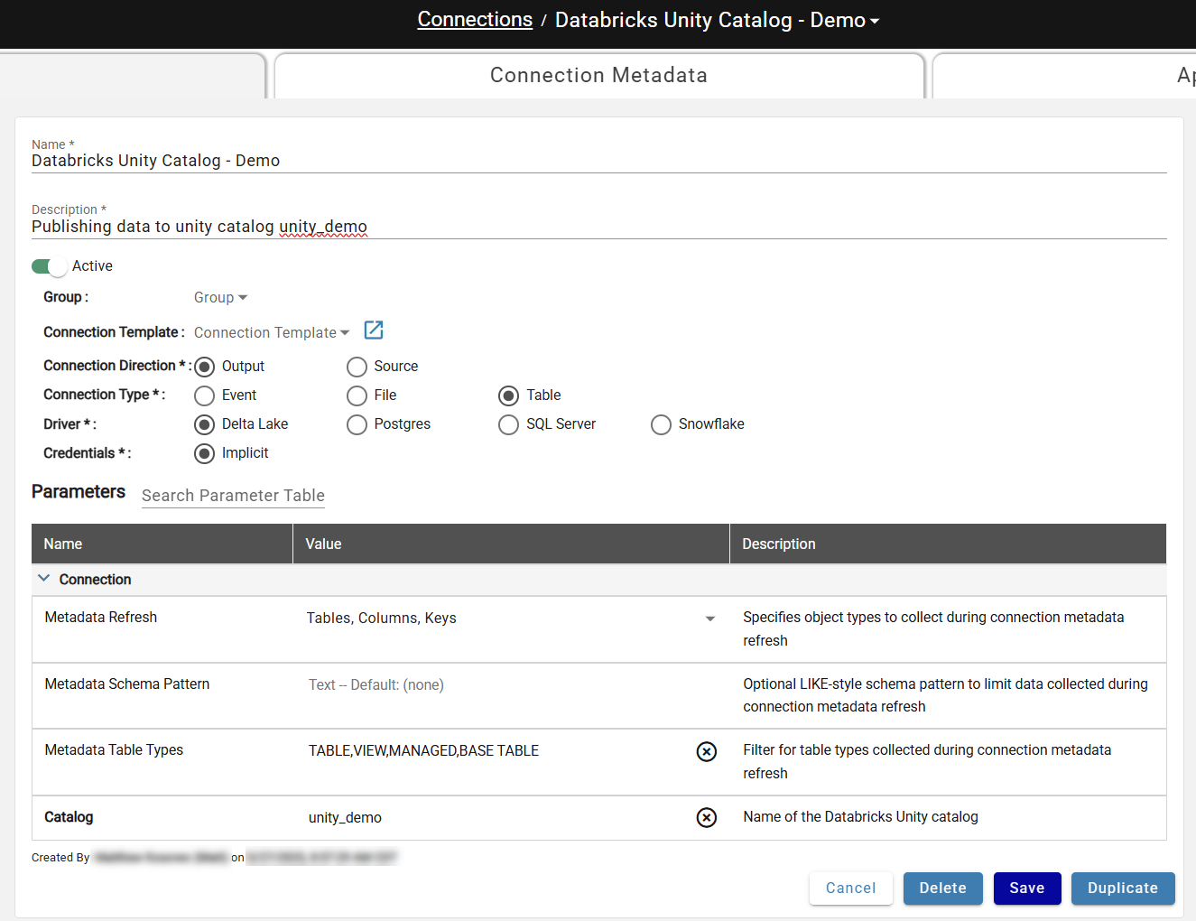Viewport: 1196px width, 921px height.
Task: Collapse the Connection parameters section
Action: 43,579
